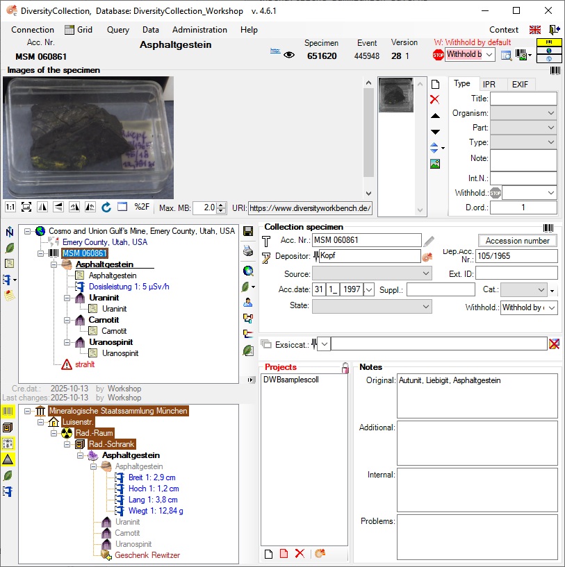
Task: Delete the image using the red X
Action: point(435,100)
